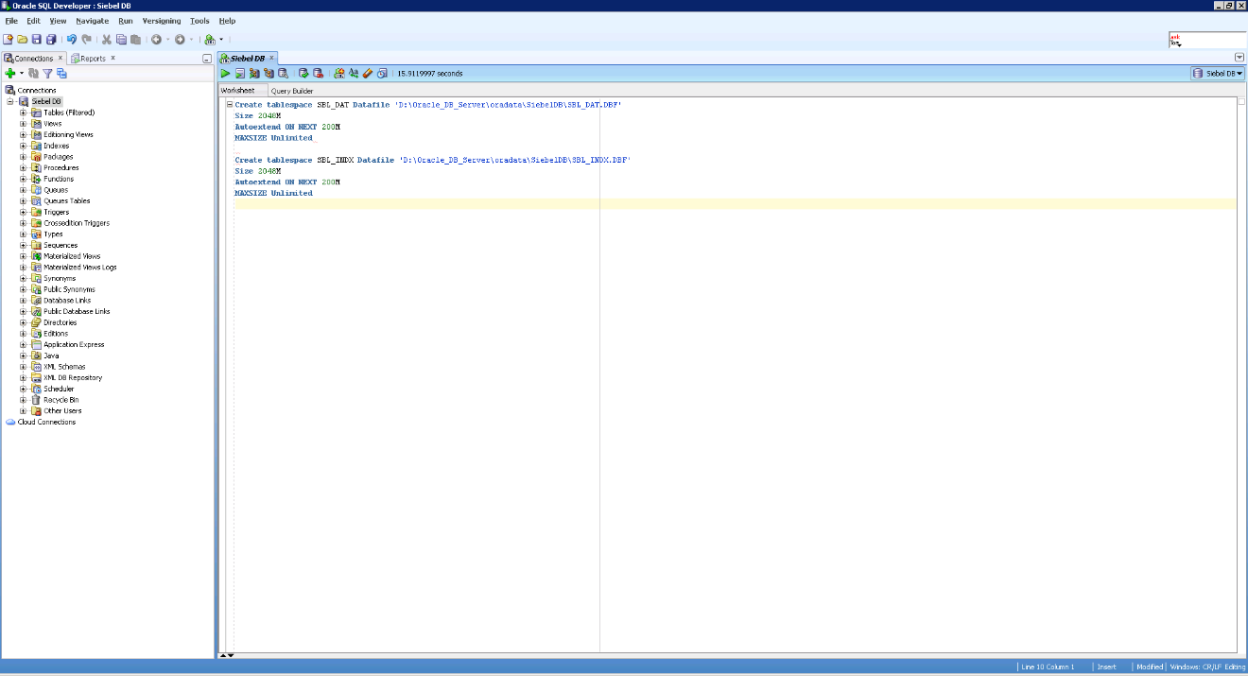This screenshot has width=1248, height=676.
Task: Open the SQL History icon
Action: click(382, 74)
